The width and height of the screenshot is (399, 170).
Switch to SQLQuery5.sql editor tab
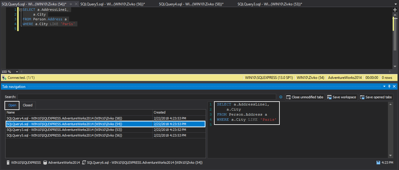click(112, 4)
